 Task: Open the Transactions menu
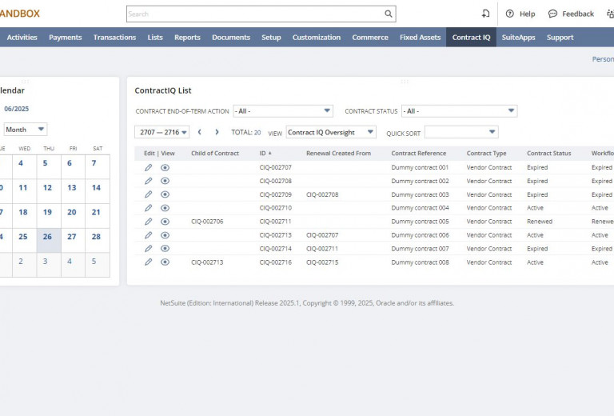[115, 38]
